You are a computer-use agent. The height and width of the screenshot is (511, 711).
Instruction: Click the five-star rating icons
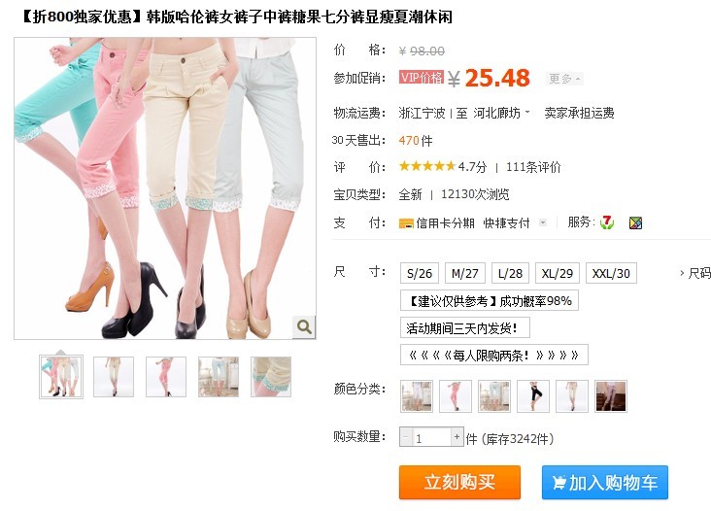tap(426, 166)
